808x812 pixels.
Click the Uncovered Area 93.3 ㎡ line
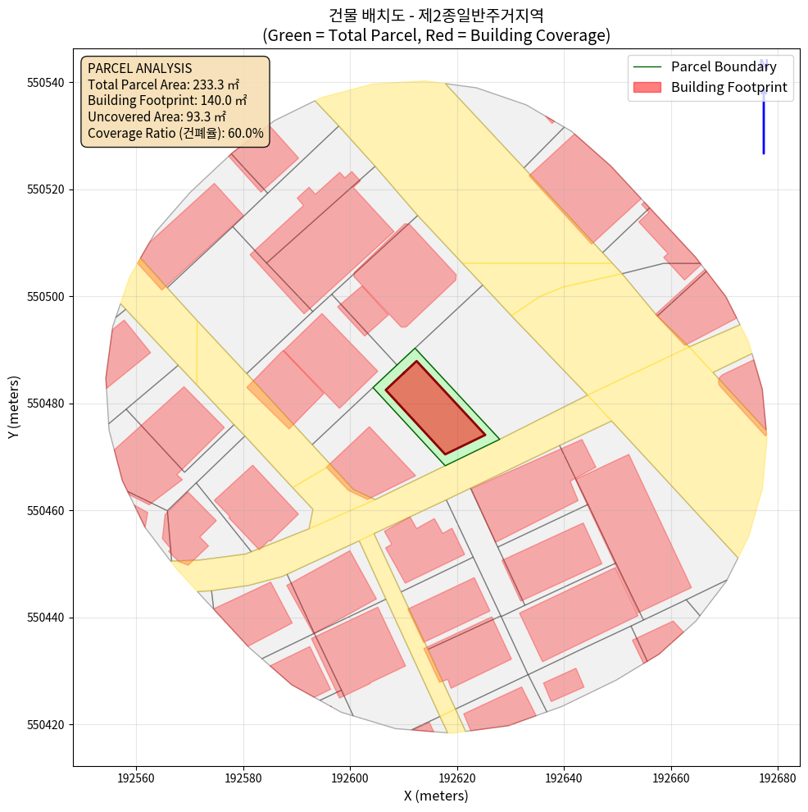[x=157, y=116]
